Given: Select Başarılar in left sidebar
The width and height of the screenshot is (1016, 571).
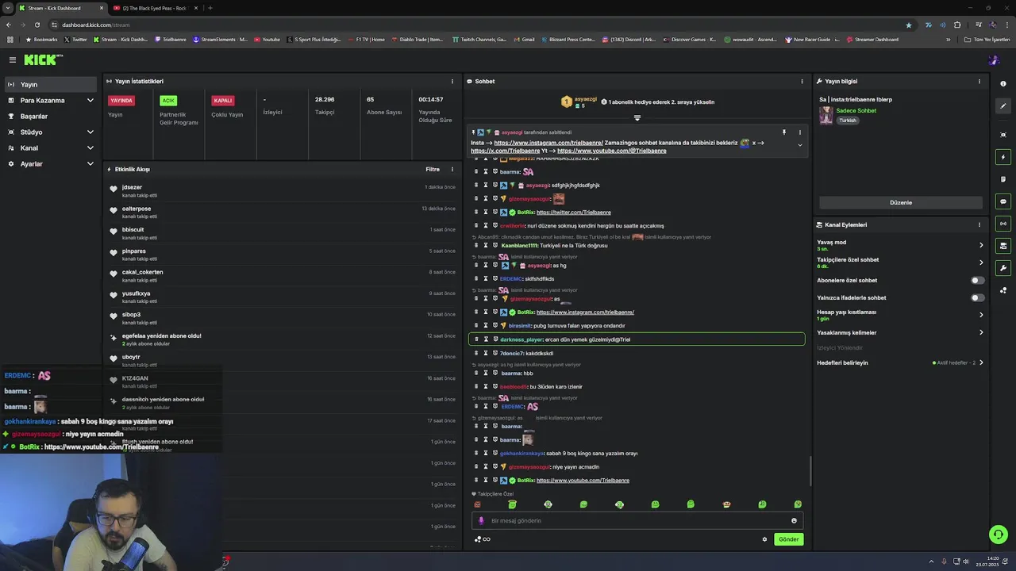Looking at the screenshot, I should (51, 117).
